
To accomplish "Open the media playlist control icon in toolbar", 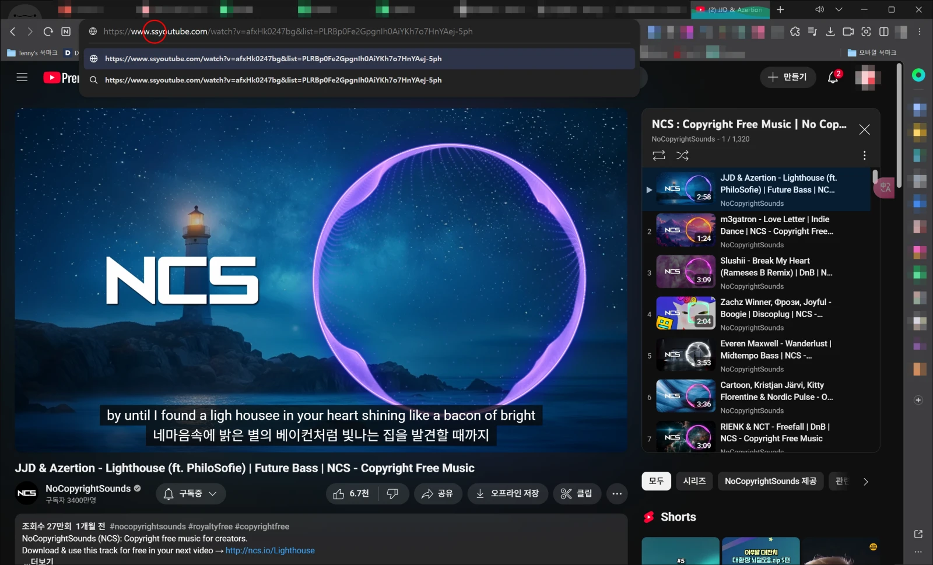I will tap(812, 31).
